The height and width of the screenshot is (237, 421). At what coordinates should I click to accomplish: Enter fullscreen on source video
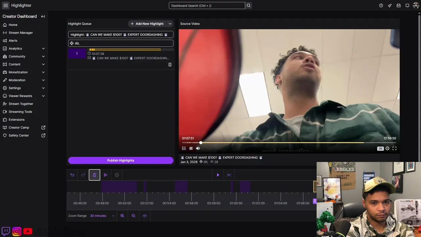pos(394,148)
